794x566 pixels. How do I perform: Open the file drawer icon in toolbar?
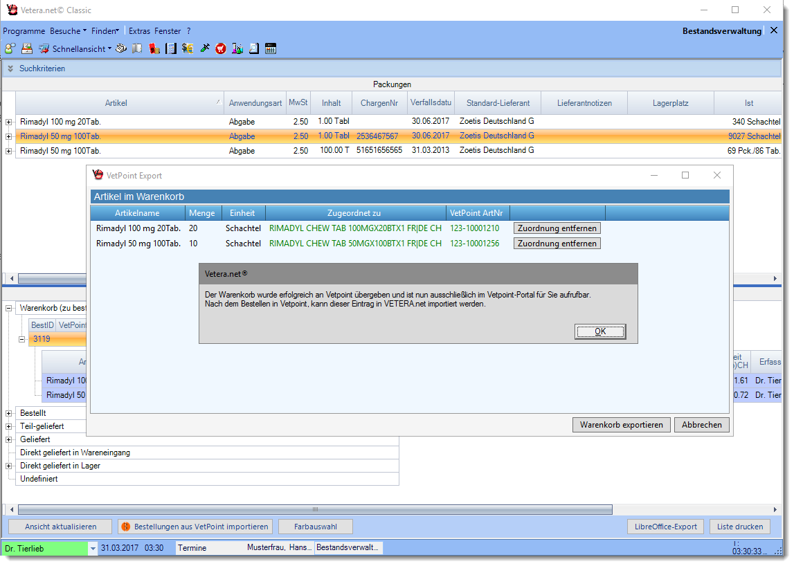(x=27, y=48)
